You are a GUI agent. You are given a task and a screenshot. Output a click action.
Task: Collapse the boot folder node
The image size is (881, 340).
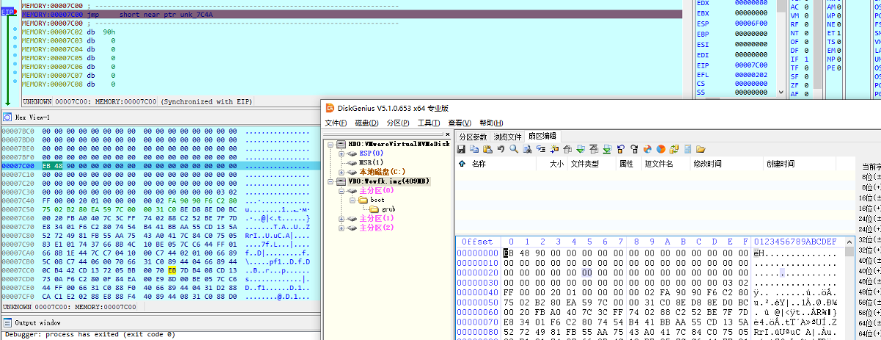pyautogui.click(x=351, y=200)
